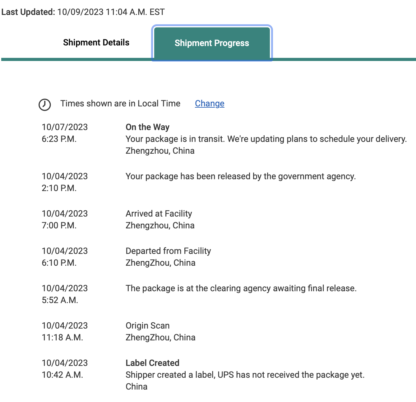Image resolution: width=416 pixels, height=402 pixels.
Task: Click the 7:00 P.M. time entry
Action: (59, 226)
